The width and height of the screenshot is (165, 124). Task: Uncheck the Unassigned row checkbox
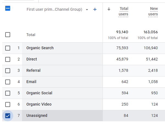(x=8, y=116)
